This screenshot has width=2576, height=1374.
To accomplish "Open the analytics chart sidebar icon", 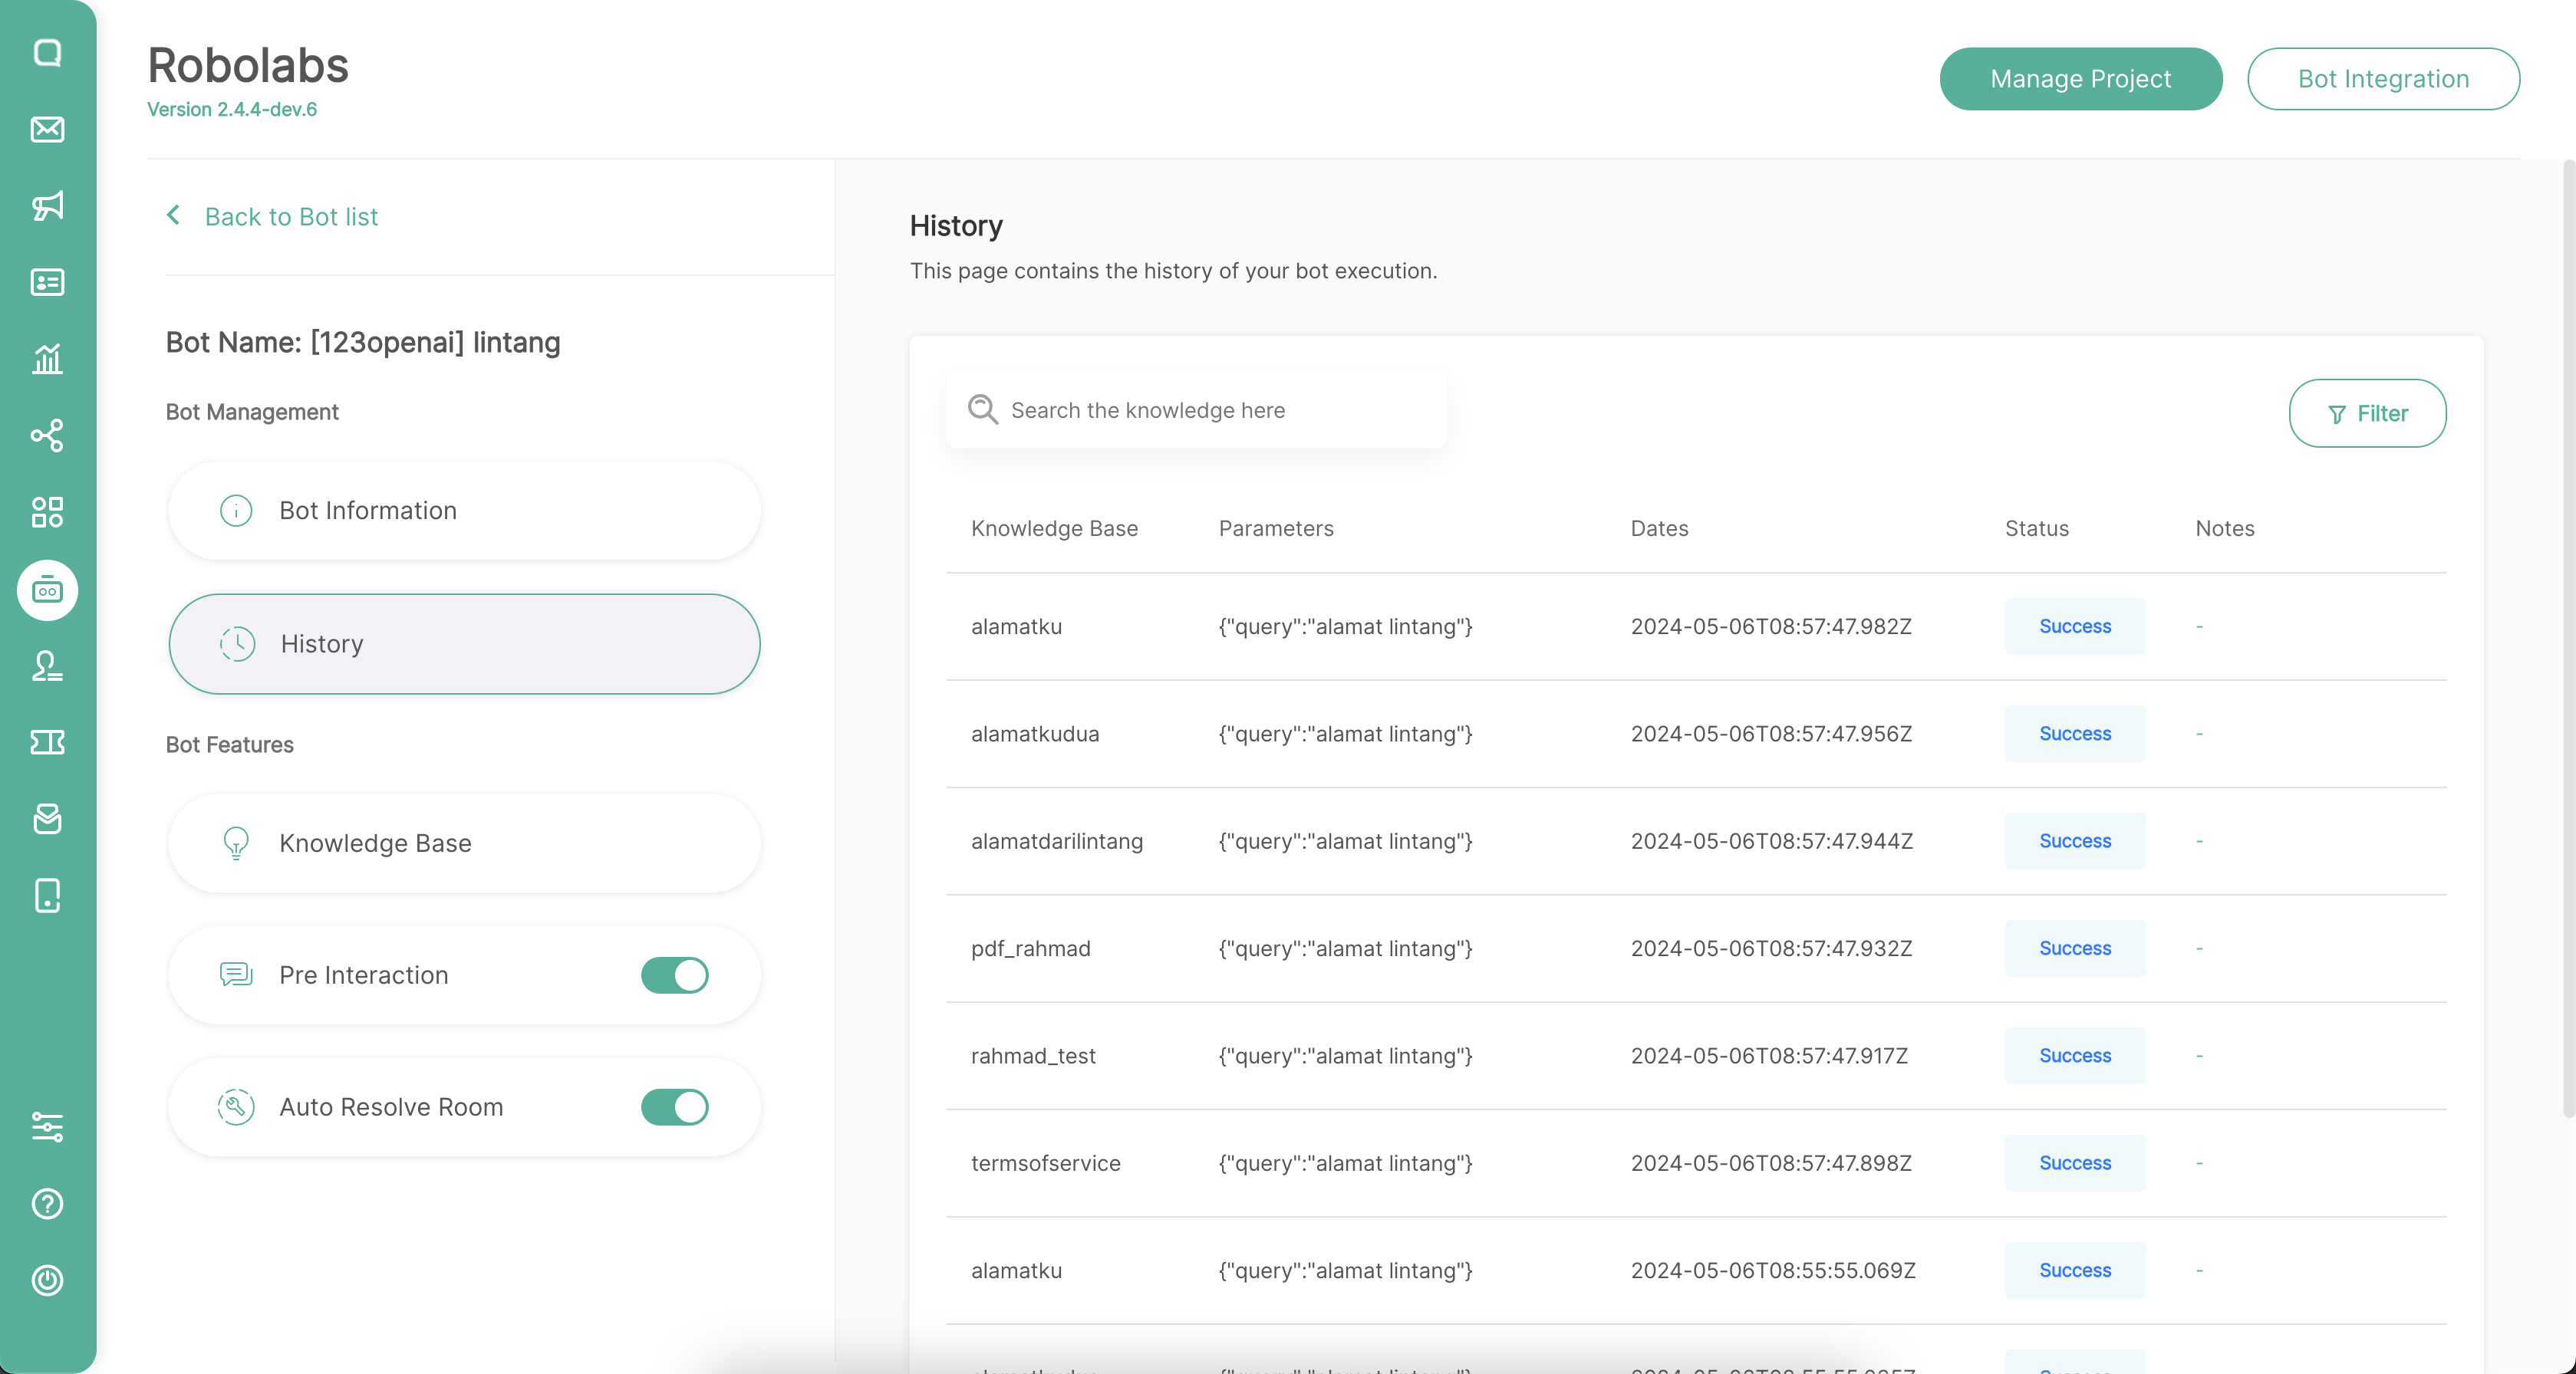I will [x=47, y=359].
